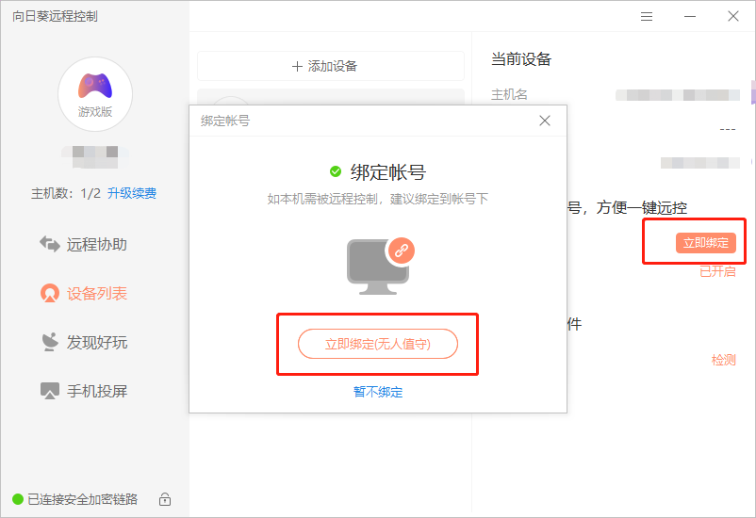Click the 升级续费 link
This screenshot has width=756, height=518.
click(x=132, y=194)
